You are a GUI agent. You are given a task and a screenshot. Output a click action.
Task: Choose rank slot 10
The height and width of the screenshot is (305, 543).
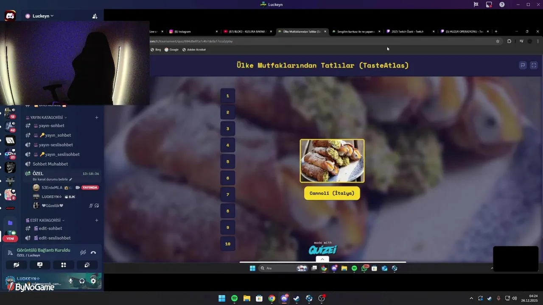point(228,244)
